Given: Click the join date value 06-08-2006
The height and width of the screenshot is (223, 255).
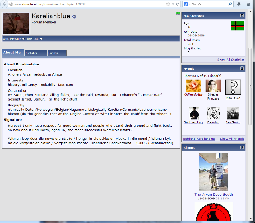Looking at the screenshot, I should (x=196, y=35).
